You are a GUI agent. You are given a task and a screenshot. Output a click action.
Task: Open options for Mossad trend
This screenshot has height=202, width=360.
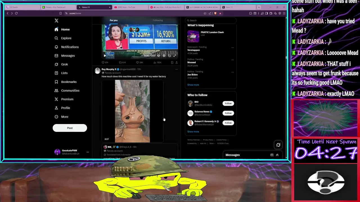233,60
